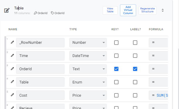Check the LABEL box for Time
The image size is (179, 109).
pyautogui.click(x=135, y=56)
